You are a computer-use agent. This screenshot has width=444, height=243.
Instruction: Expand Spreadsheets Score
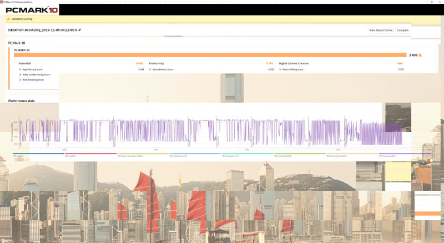click(x=161, y=69)
